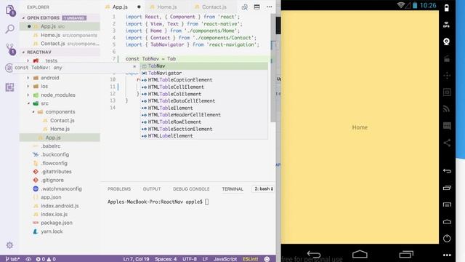Image resolution: width=465 pixels, height=262 pixels.
Task: Expand the ios folder
Action: [28, 86]
